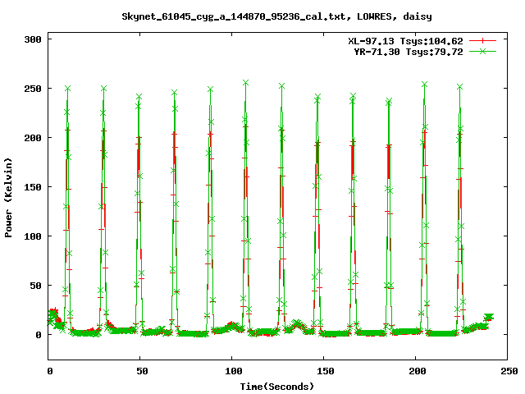Click the top of the first peak near 10 seconds
Image resolution: width=525 pixels, height=394 pixels.
67,89
